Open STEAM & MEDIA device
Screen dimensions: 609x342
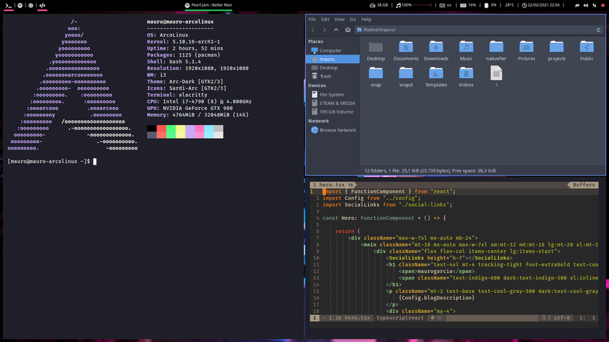pos(337,103)
